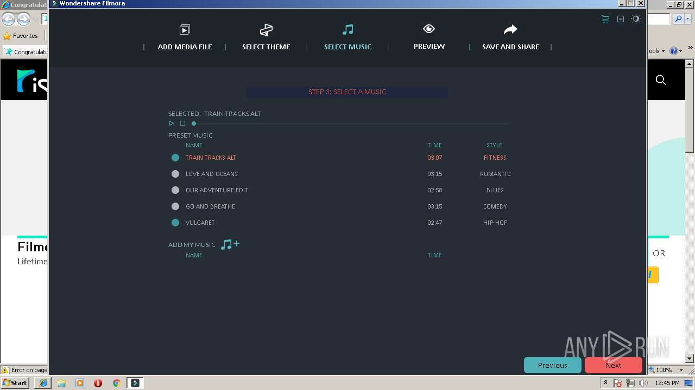Play the selected music track
Viewport: 695px width, 390px height.
[x=172, y=123]
